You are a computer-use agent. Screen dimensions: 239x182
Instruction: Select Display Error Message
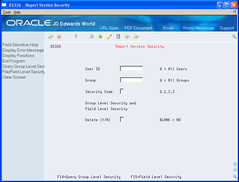23,50
